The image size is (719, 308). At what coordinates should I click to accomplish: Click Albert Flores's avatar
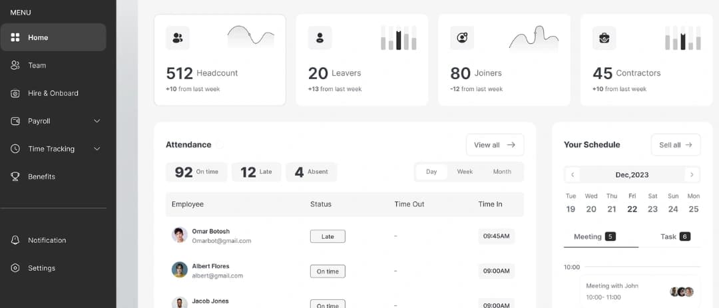(x=179, y=269)
